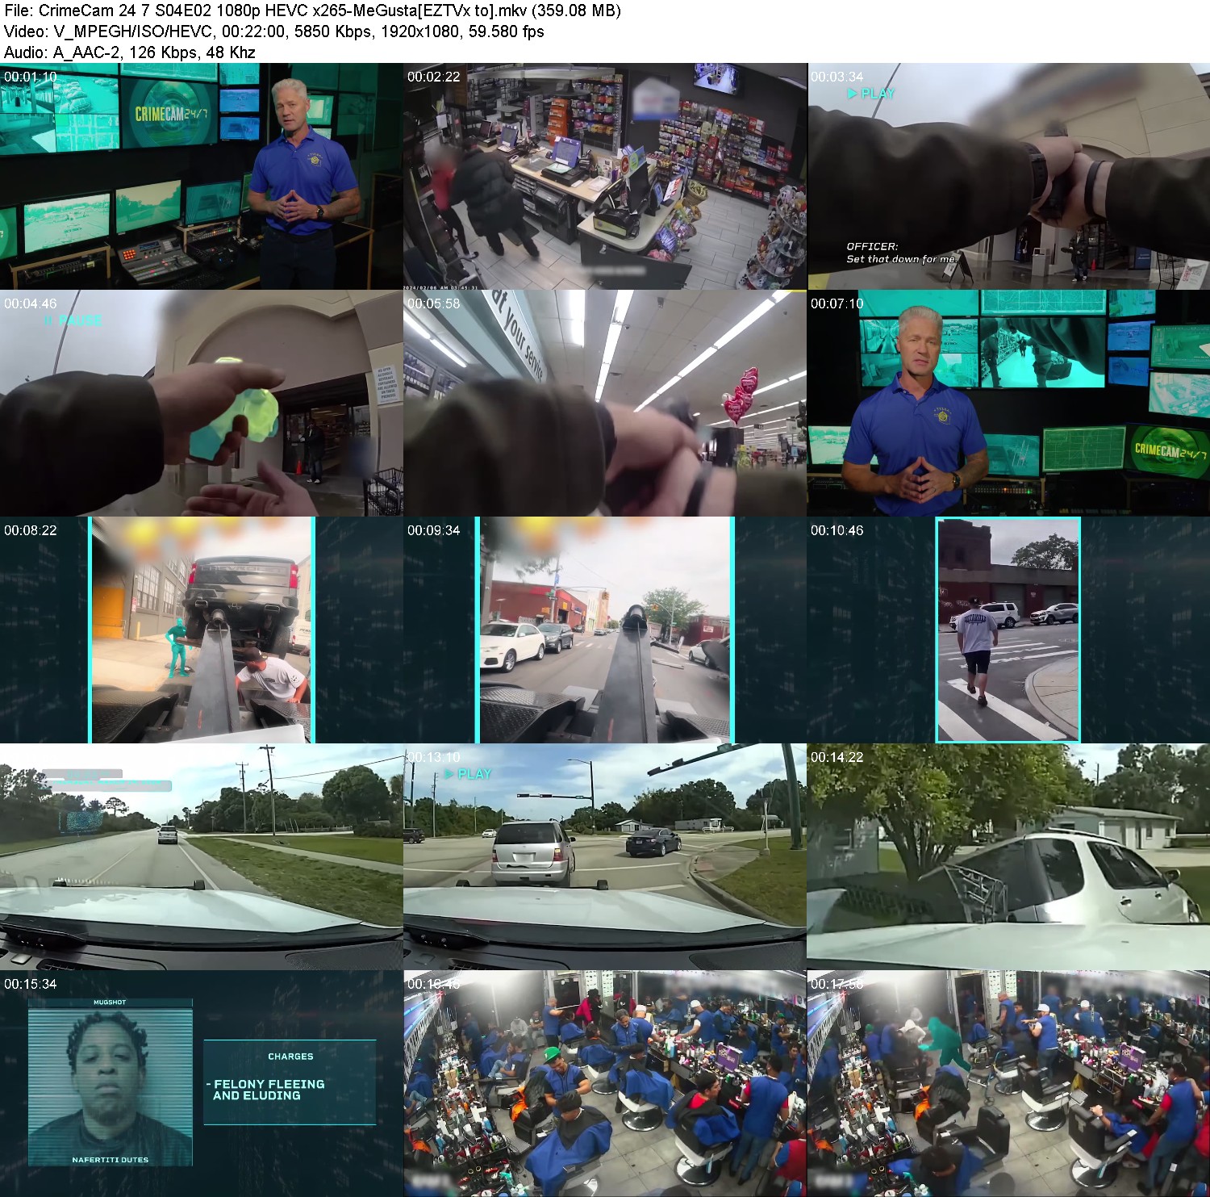This screenshot has width=1210, height=1197.
Task: Select the barbershop frame stamped 00:16:46
Action: (x=605, y=1083)
